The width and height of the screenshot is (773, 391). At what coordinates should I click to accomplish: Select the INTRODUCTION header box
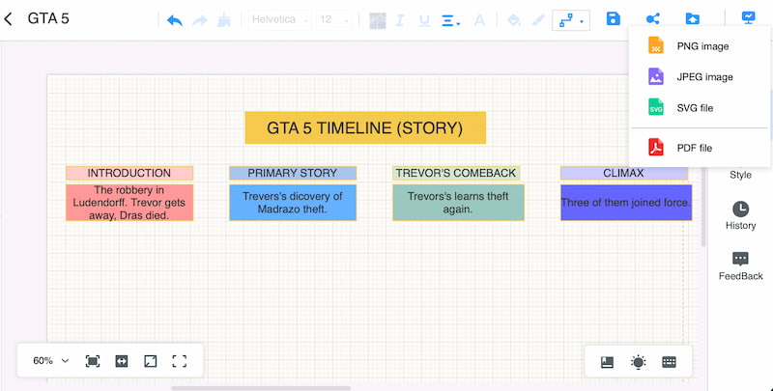[x=129, y=173]
